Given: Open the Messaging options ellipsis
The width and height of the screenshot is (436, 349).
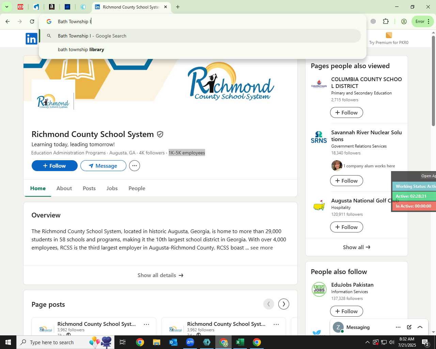Looking at the screenshot, I should click(x=398, y=327).
